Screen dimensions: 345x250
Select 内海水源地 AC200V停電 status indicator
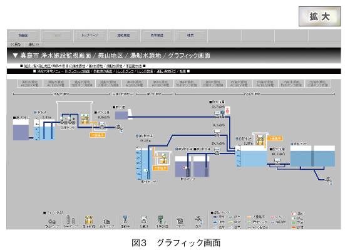click(x=239, y=83)
